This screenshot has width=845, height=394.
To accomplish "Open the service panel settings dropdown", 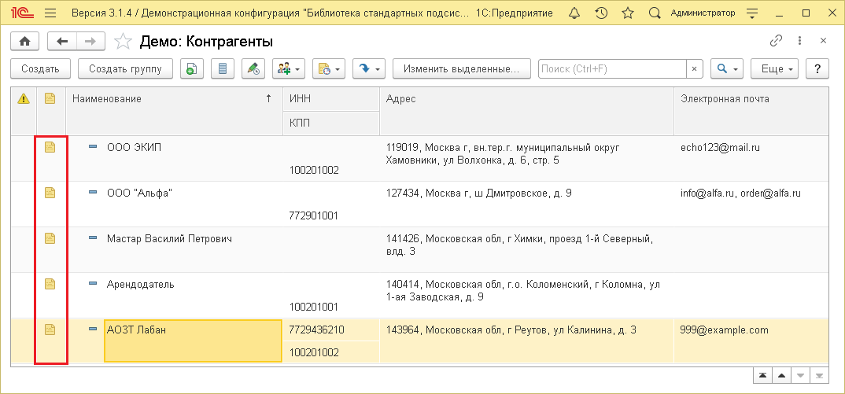I will coord(753,13).
